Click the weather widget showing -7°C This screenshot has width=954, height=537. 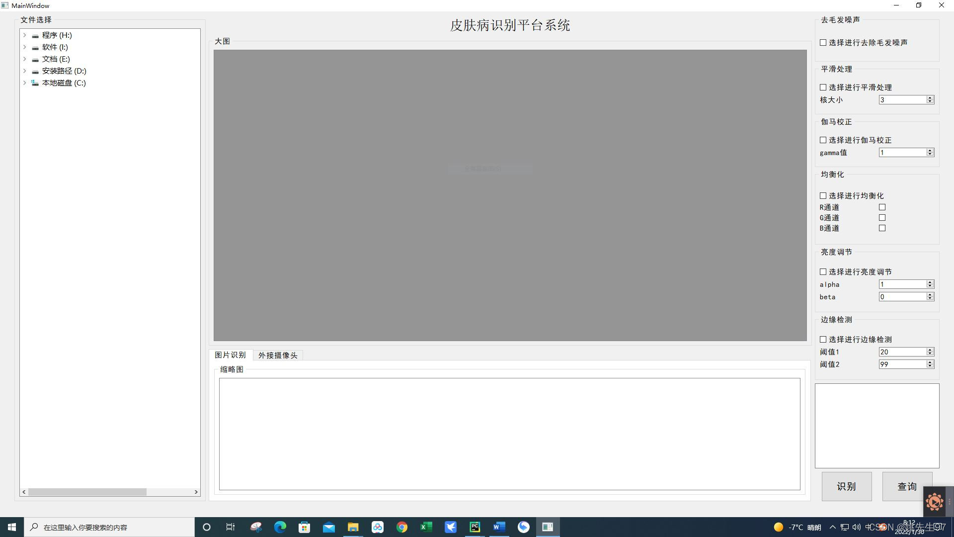797,527
